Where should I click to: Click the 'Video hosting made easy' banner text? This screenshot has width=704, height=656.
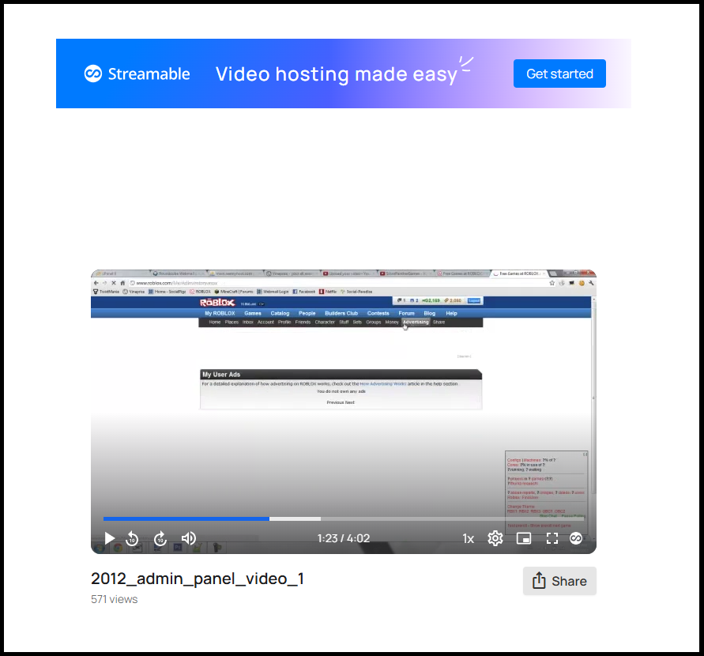click(337, 74)
